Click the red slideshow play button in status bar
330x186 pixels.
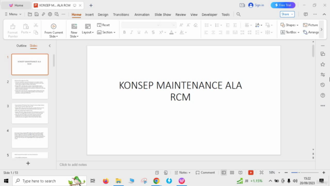point(251,173)
